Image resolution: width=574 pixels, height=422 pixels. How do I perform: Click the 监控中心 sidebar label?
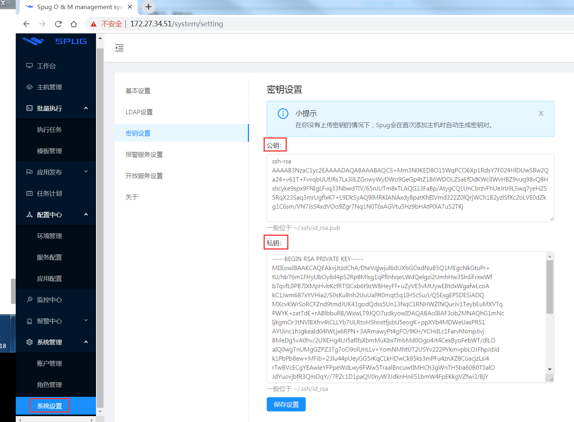click(x=50, y=300)
